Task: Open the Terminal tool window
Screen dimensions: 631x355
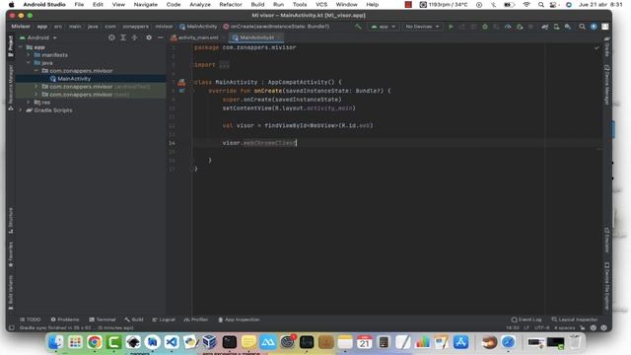Action: click(x=103, y=319)
